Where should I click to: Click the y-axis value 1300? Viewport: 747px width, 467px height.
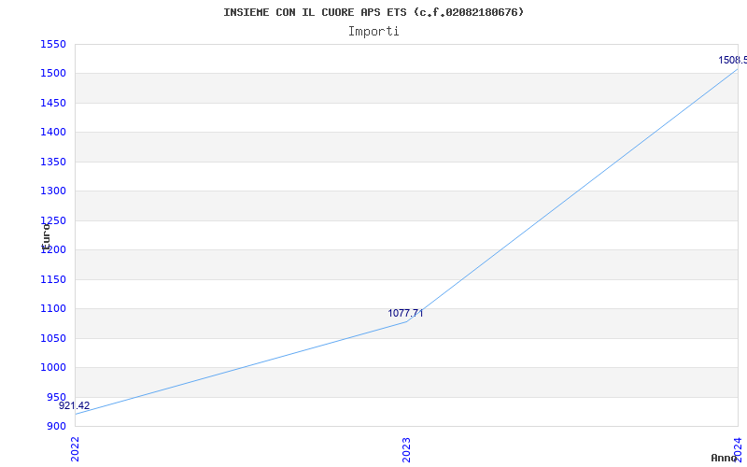[53, 191]
